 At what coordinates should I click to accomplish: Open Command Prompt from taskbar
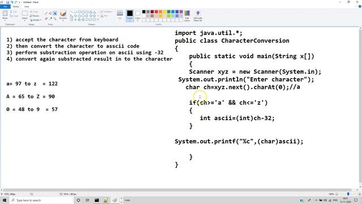point(97,200)
